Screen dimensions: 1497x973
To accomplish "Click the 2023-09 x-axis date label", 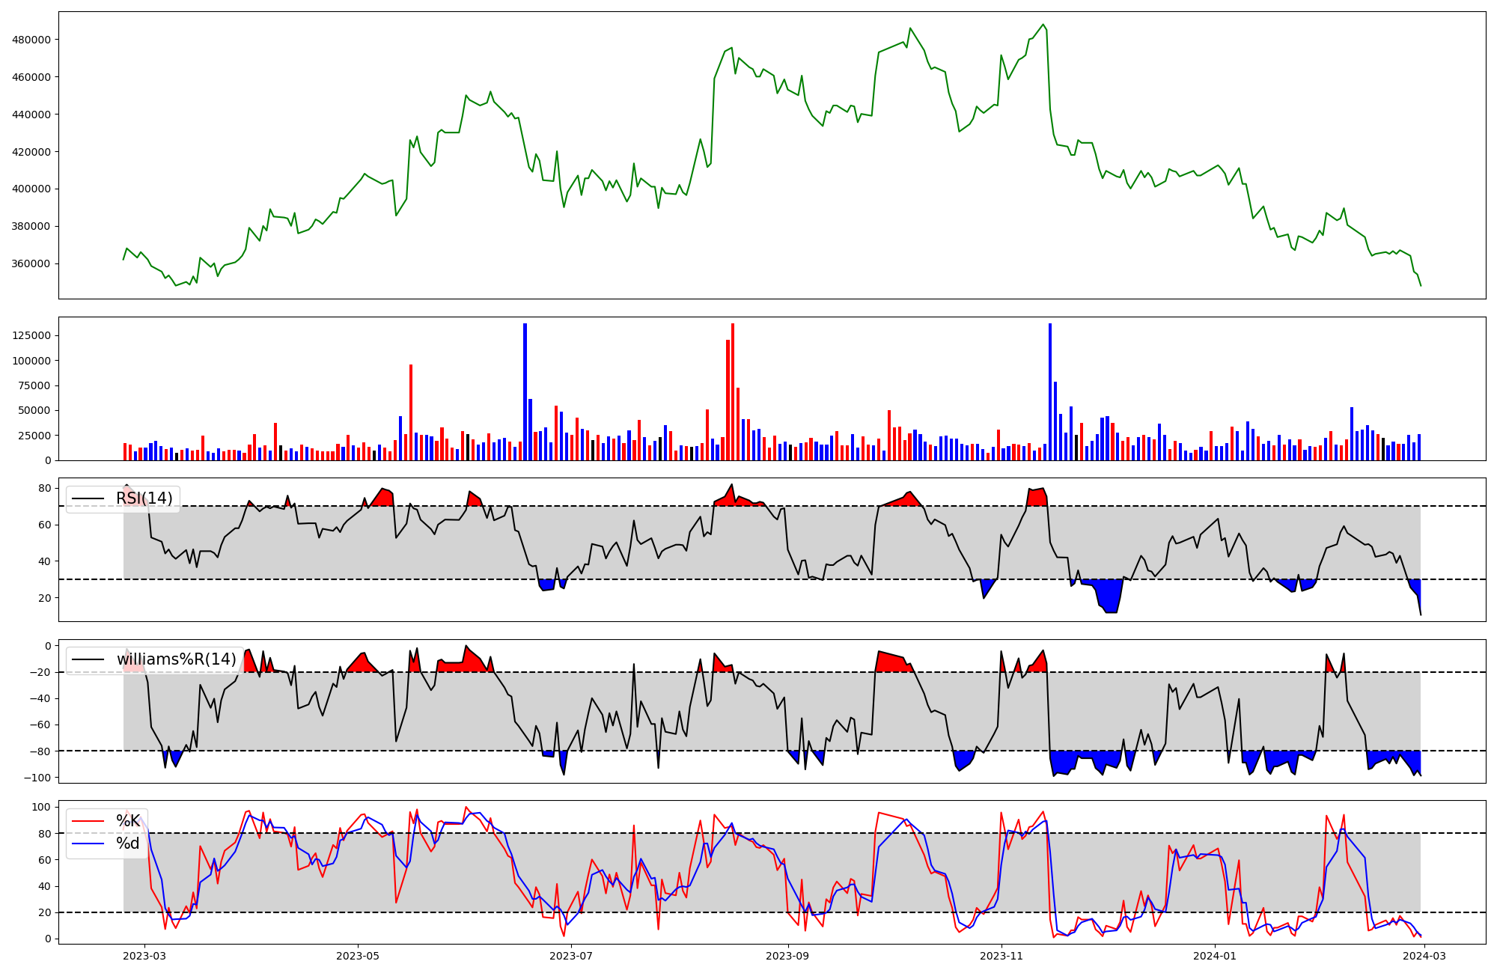I will pos(788,956).
